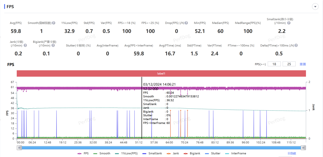Click the left handle of timeline range slider

click(19, 148)
